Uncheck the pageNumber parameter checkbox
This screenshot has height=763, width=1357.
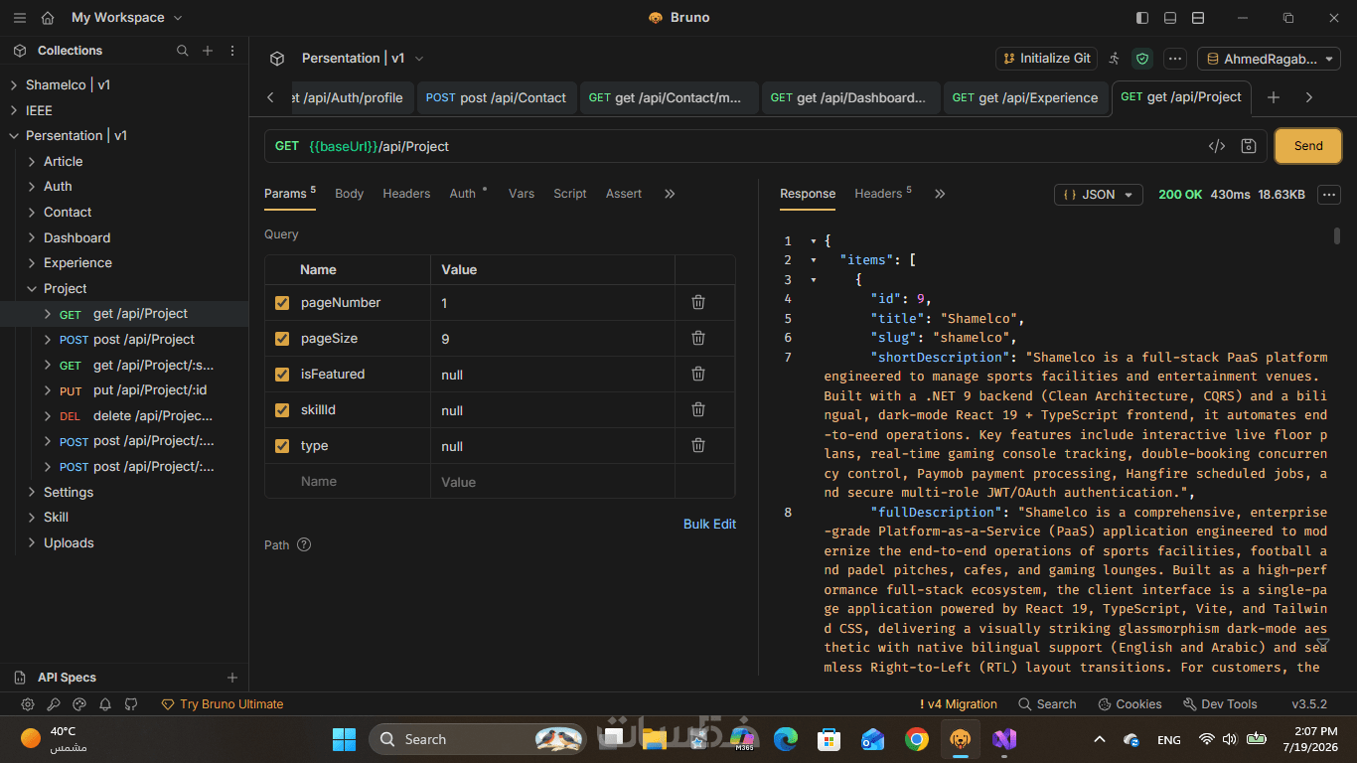pyautogui.click(x=282, y=303)
